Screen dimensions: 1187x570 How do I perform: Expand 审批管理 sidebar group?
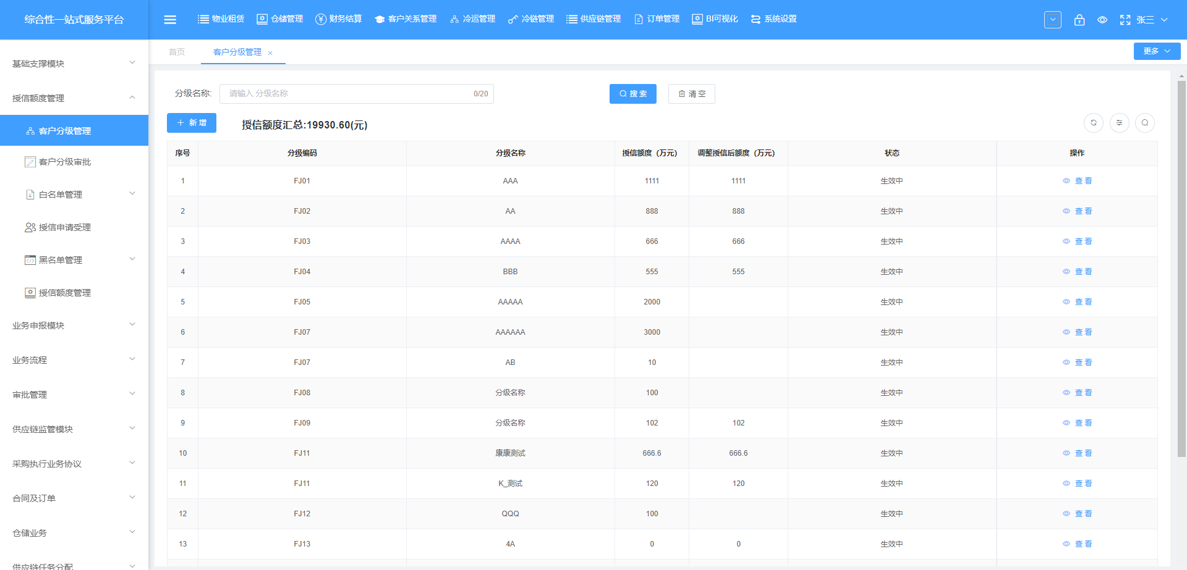[x=74, y=395]
